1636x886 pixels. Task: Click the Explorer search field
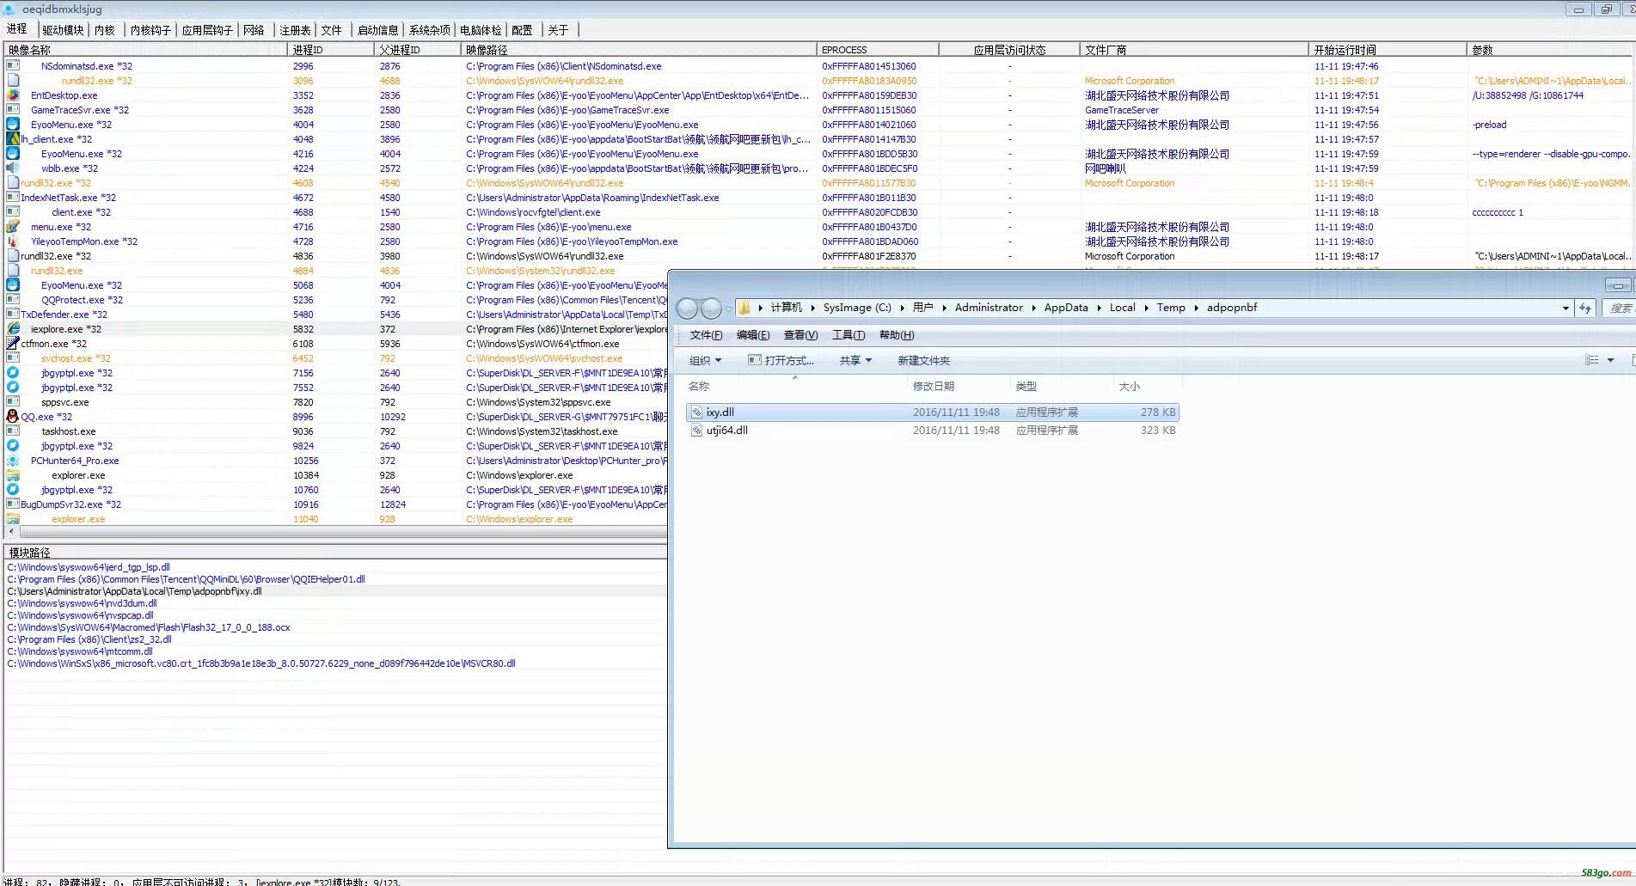tap(1621, 308)
